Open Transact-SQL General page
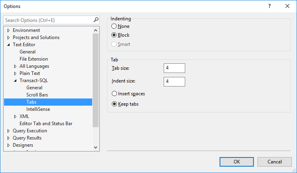297x173 pixels. (x=34, y=88)
